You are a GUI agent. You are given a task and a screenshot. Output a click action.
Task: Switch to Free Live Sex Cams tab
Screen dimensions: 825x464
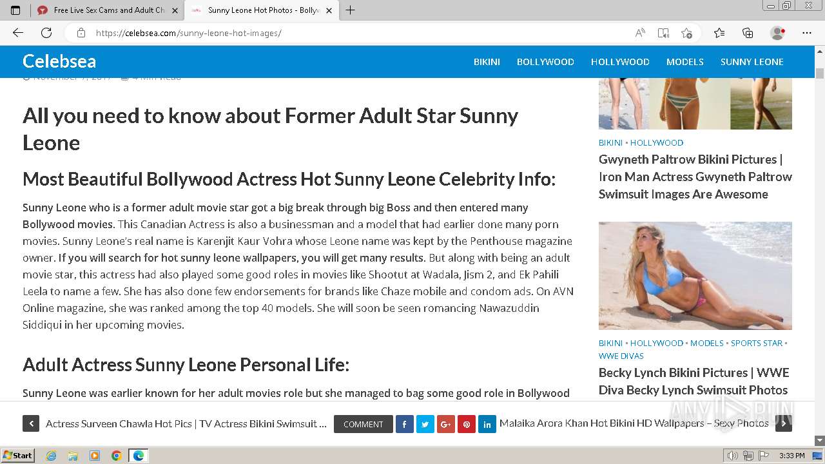(108, 10)
